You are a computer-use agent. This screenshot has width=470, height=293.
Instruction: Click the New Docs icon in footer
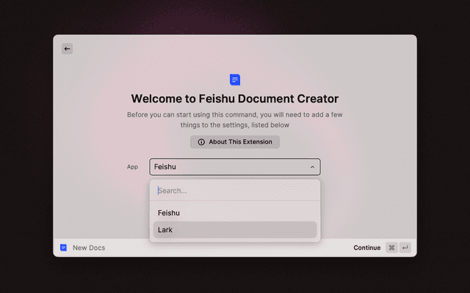coord(64,248)
